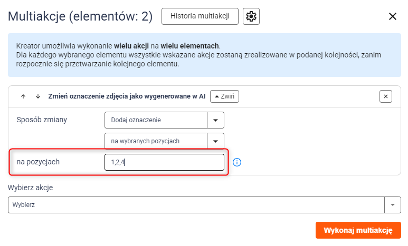Click the na pozycjach input field
408x246 pixels.
pos(164,162)
